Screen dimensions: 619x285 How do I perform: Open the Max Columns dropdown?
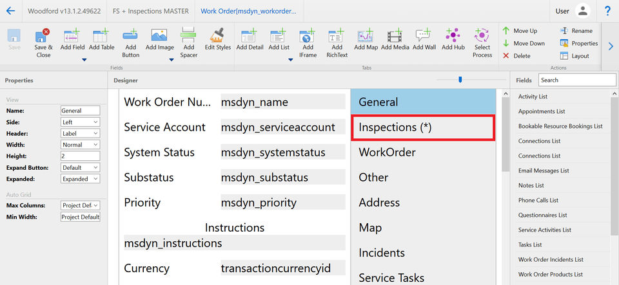click(81, 205)
